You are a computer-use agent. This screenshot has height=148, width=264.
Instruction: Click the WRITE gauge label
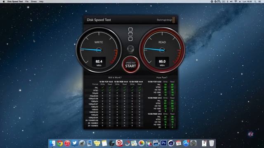coord(99,42)
